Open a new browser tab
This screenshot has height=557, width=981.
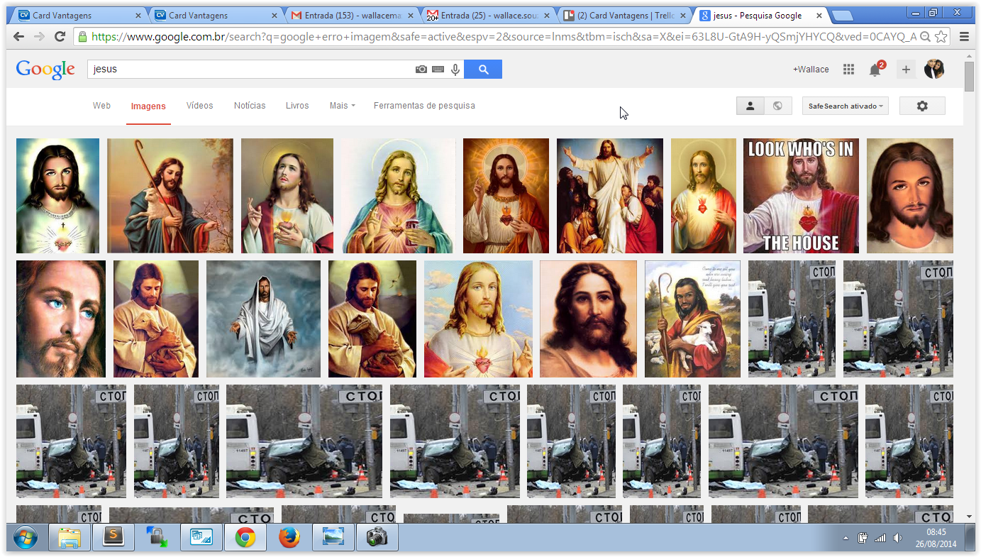tap(842, 16)
